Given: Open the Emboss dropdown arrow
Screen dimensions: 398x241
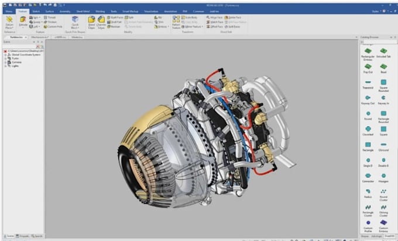Looking at the screenshot, I should pyautogui.click(x=169, y=26).
